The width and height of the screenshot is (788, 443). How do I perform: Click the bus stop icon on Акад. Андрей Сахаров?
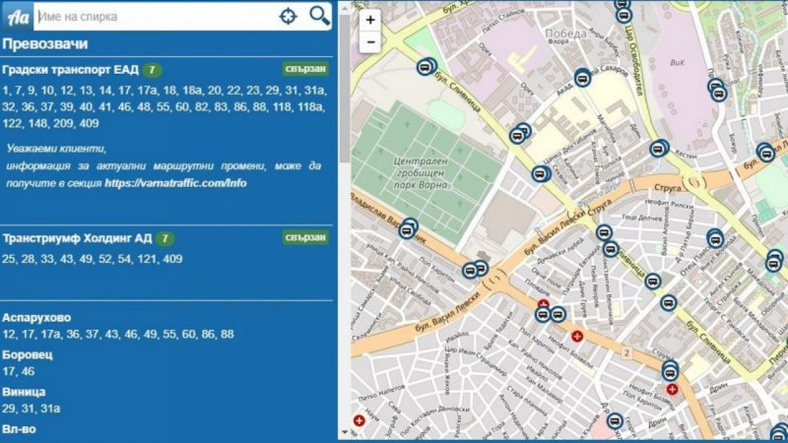pos(582,78)
